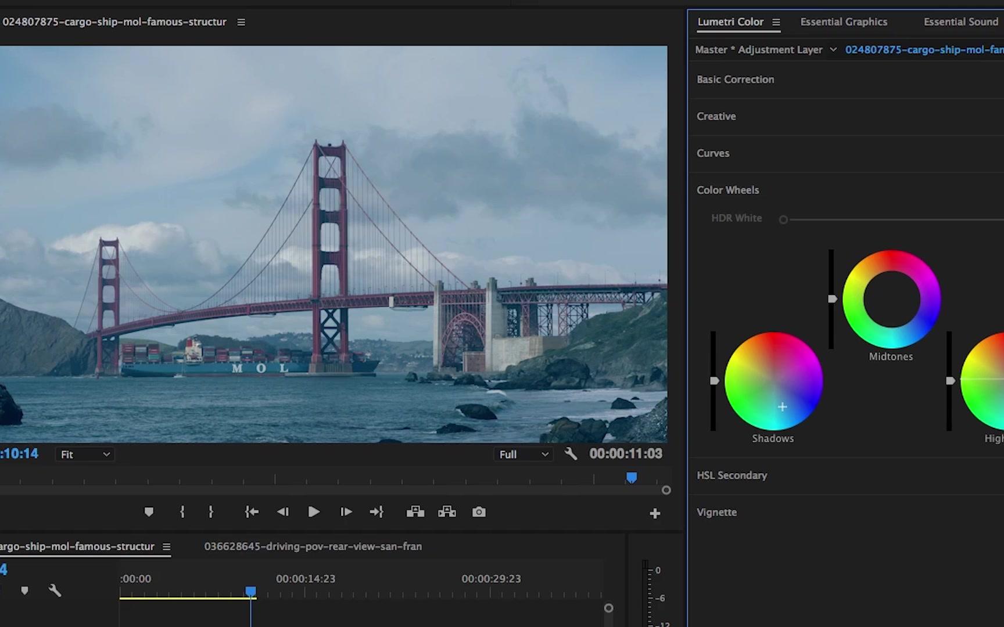This screenshot has width=1004, height=627.
Task: Switch to the Essential Graphics tab
Action: point(844,21)
